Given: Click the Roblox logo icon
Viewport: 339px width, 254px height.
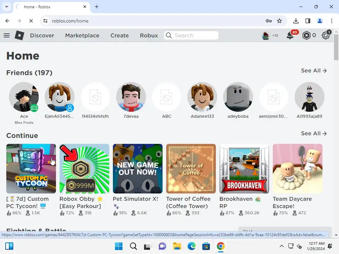Looking at the screenshot, I should 19,35.
